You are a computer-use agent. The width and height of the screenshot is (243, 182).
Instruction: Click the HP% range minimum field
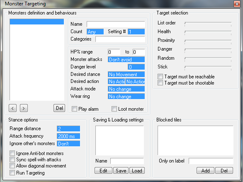pyautogui.click(x=114, y=52)
